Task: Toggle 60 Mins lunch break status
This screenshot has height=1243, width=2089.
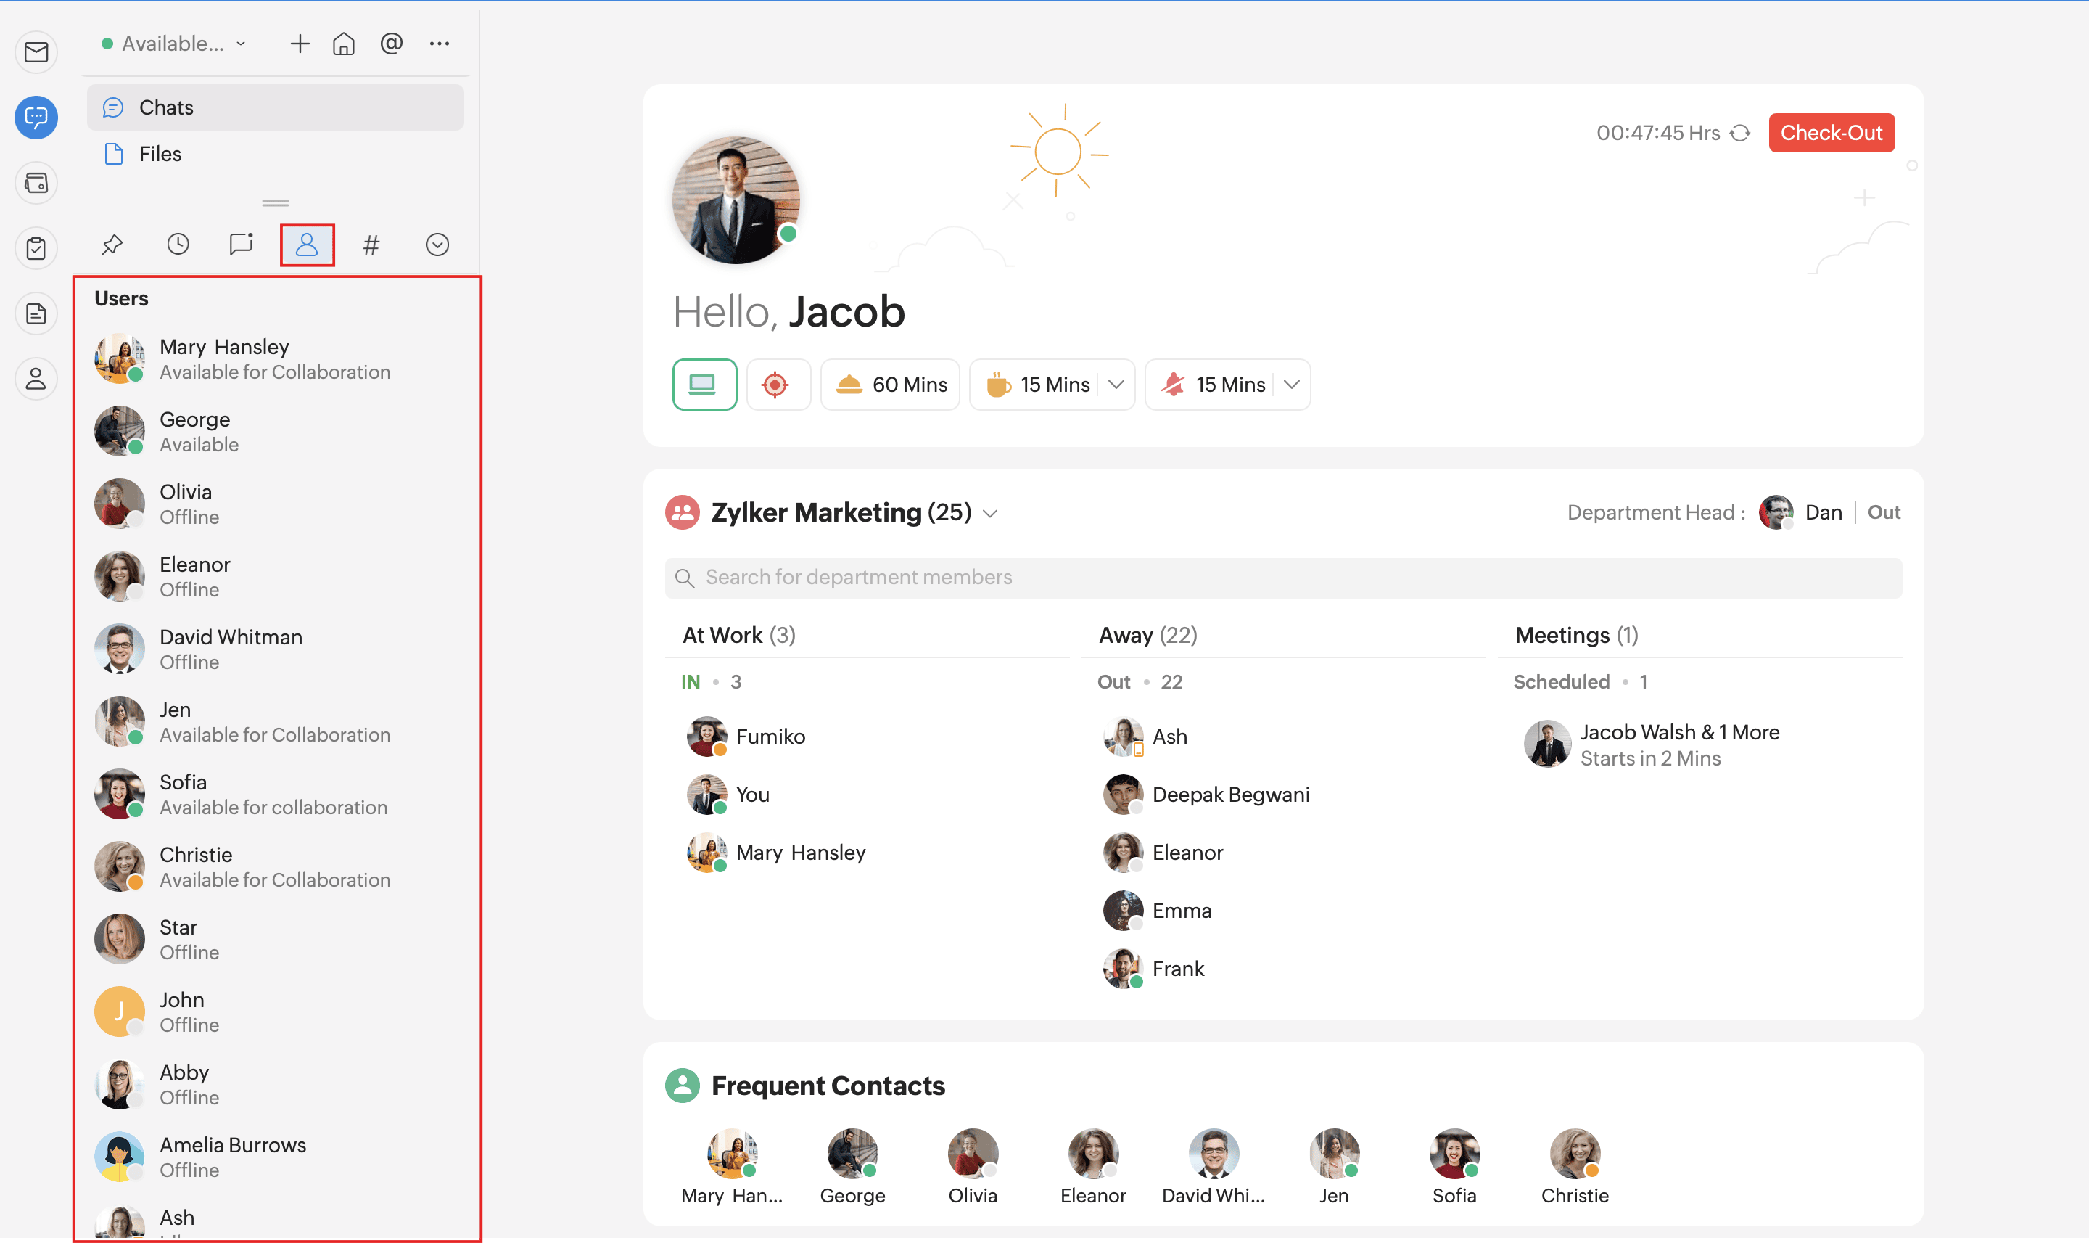Action: coord(890,385)
